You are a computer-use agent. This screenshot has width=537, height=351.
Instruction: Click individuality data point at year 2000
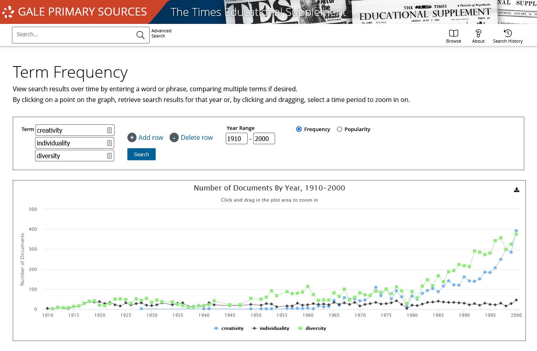[516, 300]
